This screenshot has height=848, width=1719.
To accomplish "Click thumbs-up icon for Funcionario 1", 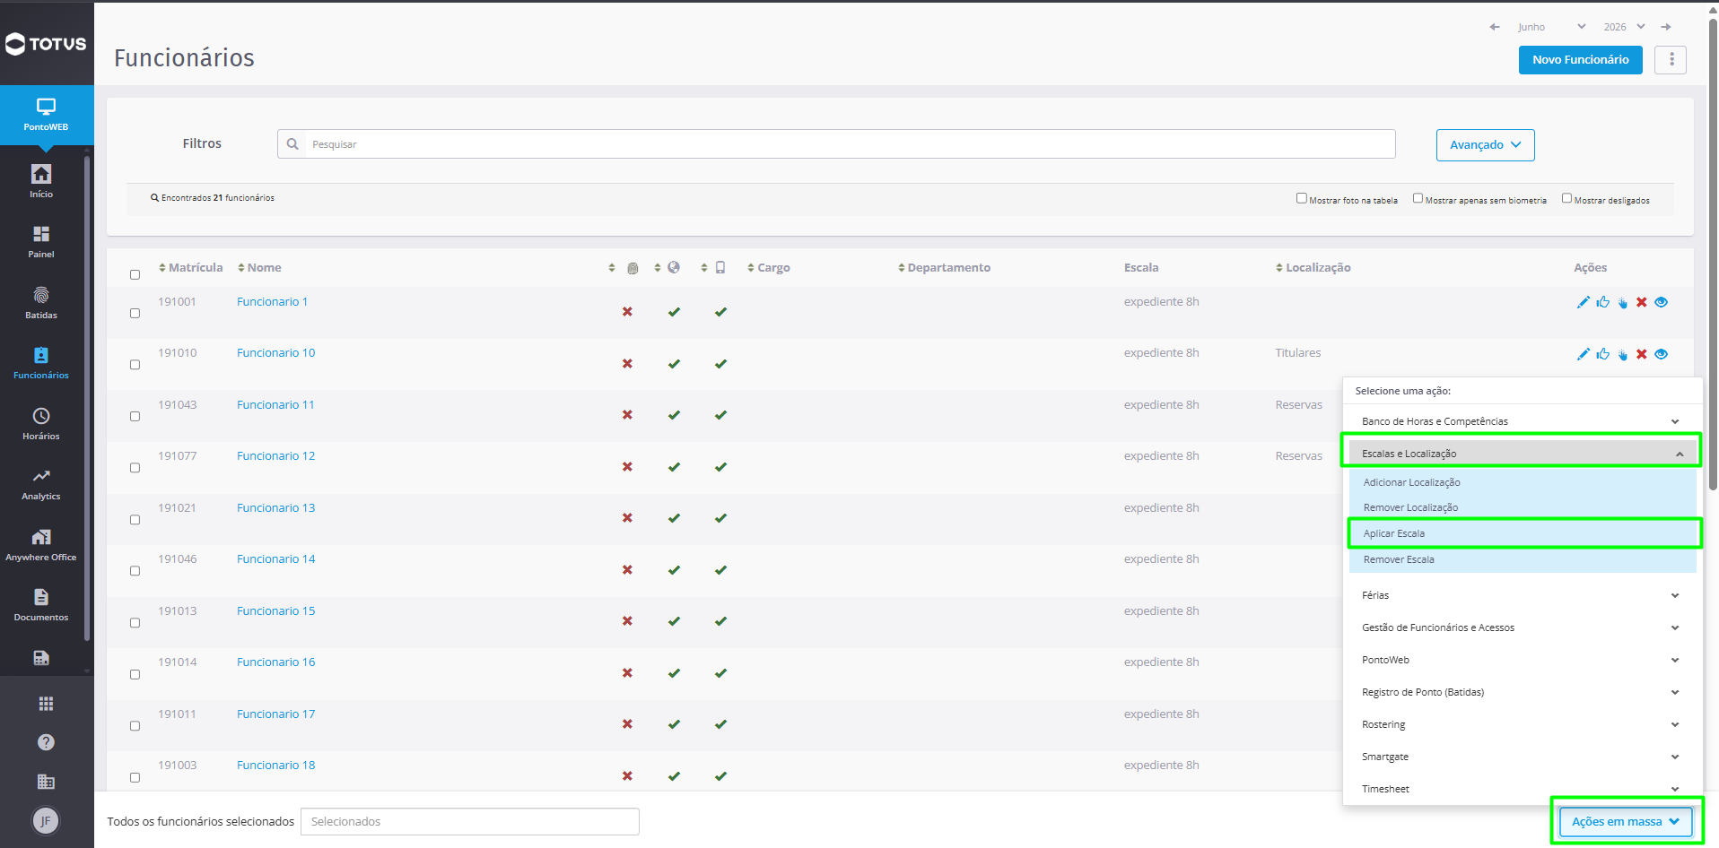I will coord(1602,302).
